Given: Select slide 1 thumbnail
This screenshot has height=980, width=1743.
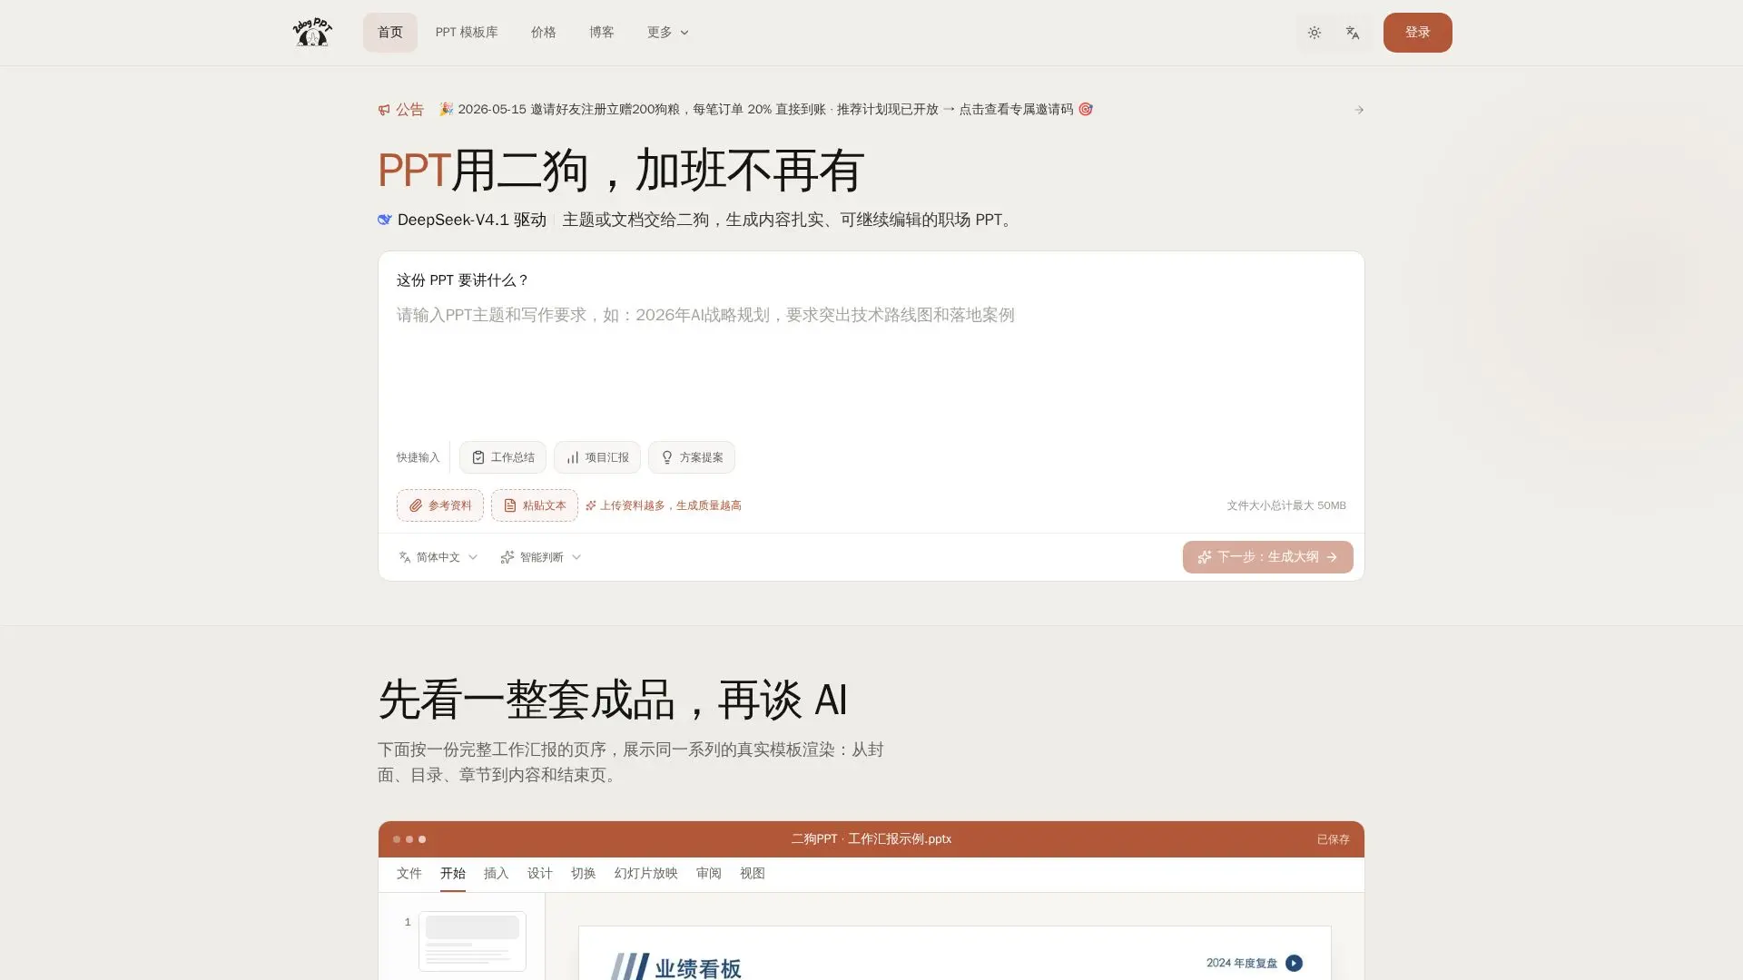Looking at the screenshot, I should tap(472, 941).
